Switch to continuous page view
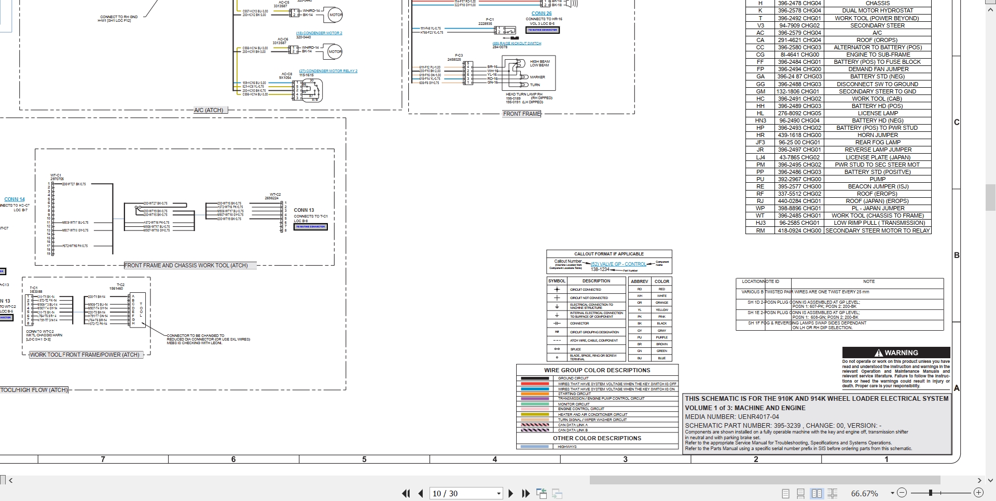996x501 pixels. (800, 494)
